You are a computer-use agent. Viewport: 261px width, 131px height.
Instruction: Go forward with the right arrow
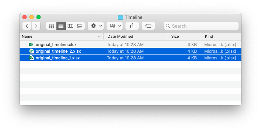[x=36, y=26]
